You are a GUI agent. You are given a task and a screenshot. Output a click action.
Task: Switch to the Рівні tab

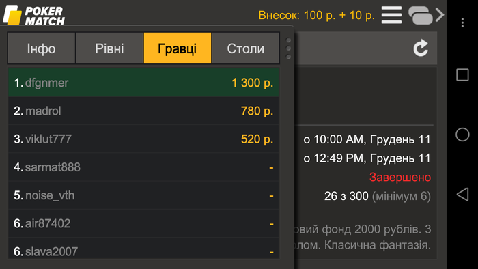(x=109, y=48)
